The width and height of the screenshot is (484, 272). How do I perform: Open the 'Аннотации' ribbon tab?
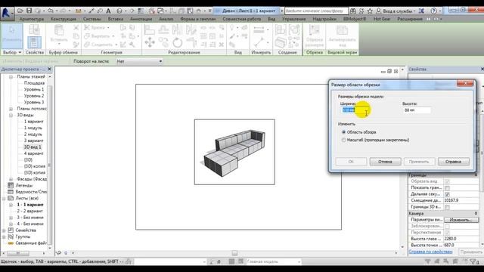tap(141, 19)
